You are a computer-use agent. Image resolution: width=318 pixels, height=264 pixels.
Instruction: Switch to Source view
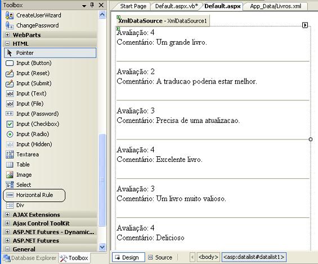coord(160,257)
